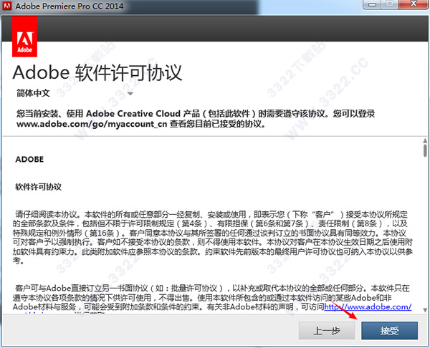The width and height of the screenshot is (430, 348).
Task: Click the scrollbar down arrow
Action: click(425, 310)
